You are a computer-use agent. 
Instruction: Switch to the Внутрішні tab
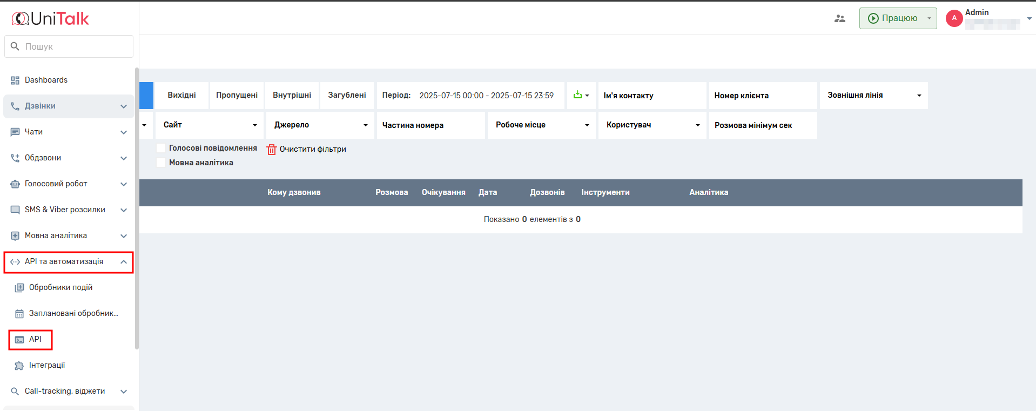tap(292, 96)
